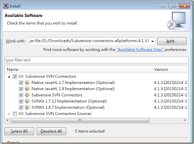
Task: Click the type filter text field
Action: pyautogui.click(x=97, y=60)
